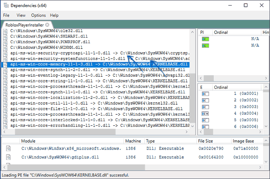
Task: Click module list scroll down arrow
Action: pos(266,162)
